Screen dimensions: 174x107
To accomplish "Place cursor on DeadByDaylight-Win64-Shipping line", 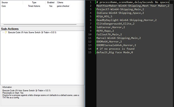I will [x=126, y=20].
